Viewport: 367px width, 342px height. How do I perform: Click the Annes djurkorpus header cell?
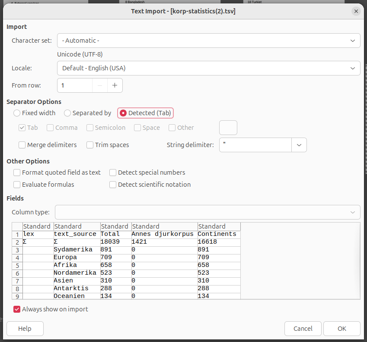165,234
